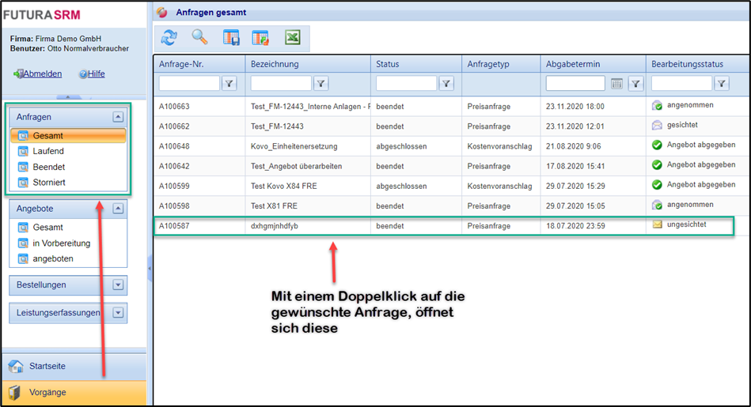Expand the Bestellungen panel

[119, 285]
